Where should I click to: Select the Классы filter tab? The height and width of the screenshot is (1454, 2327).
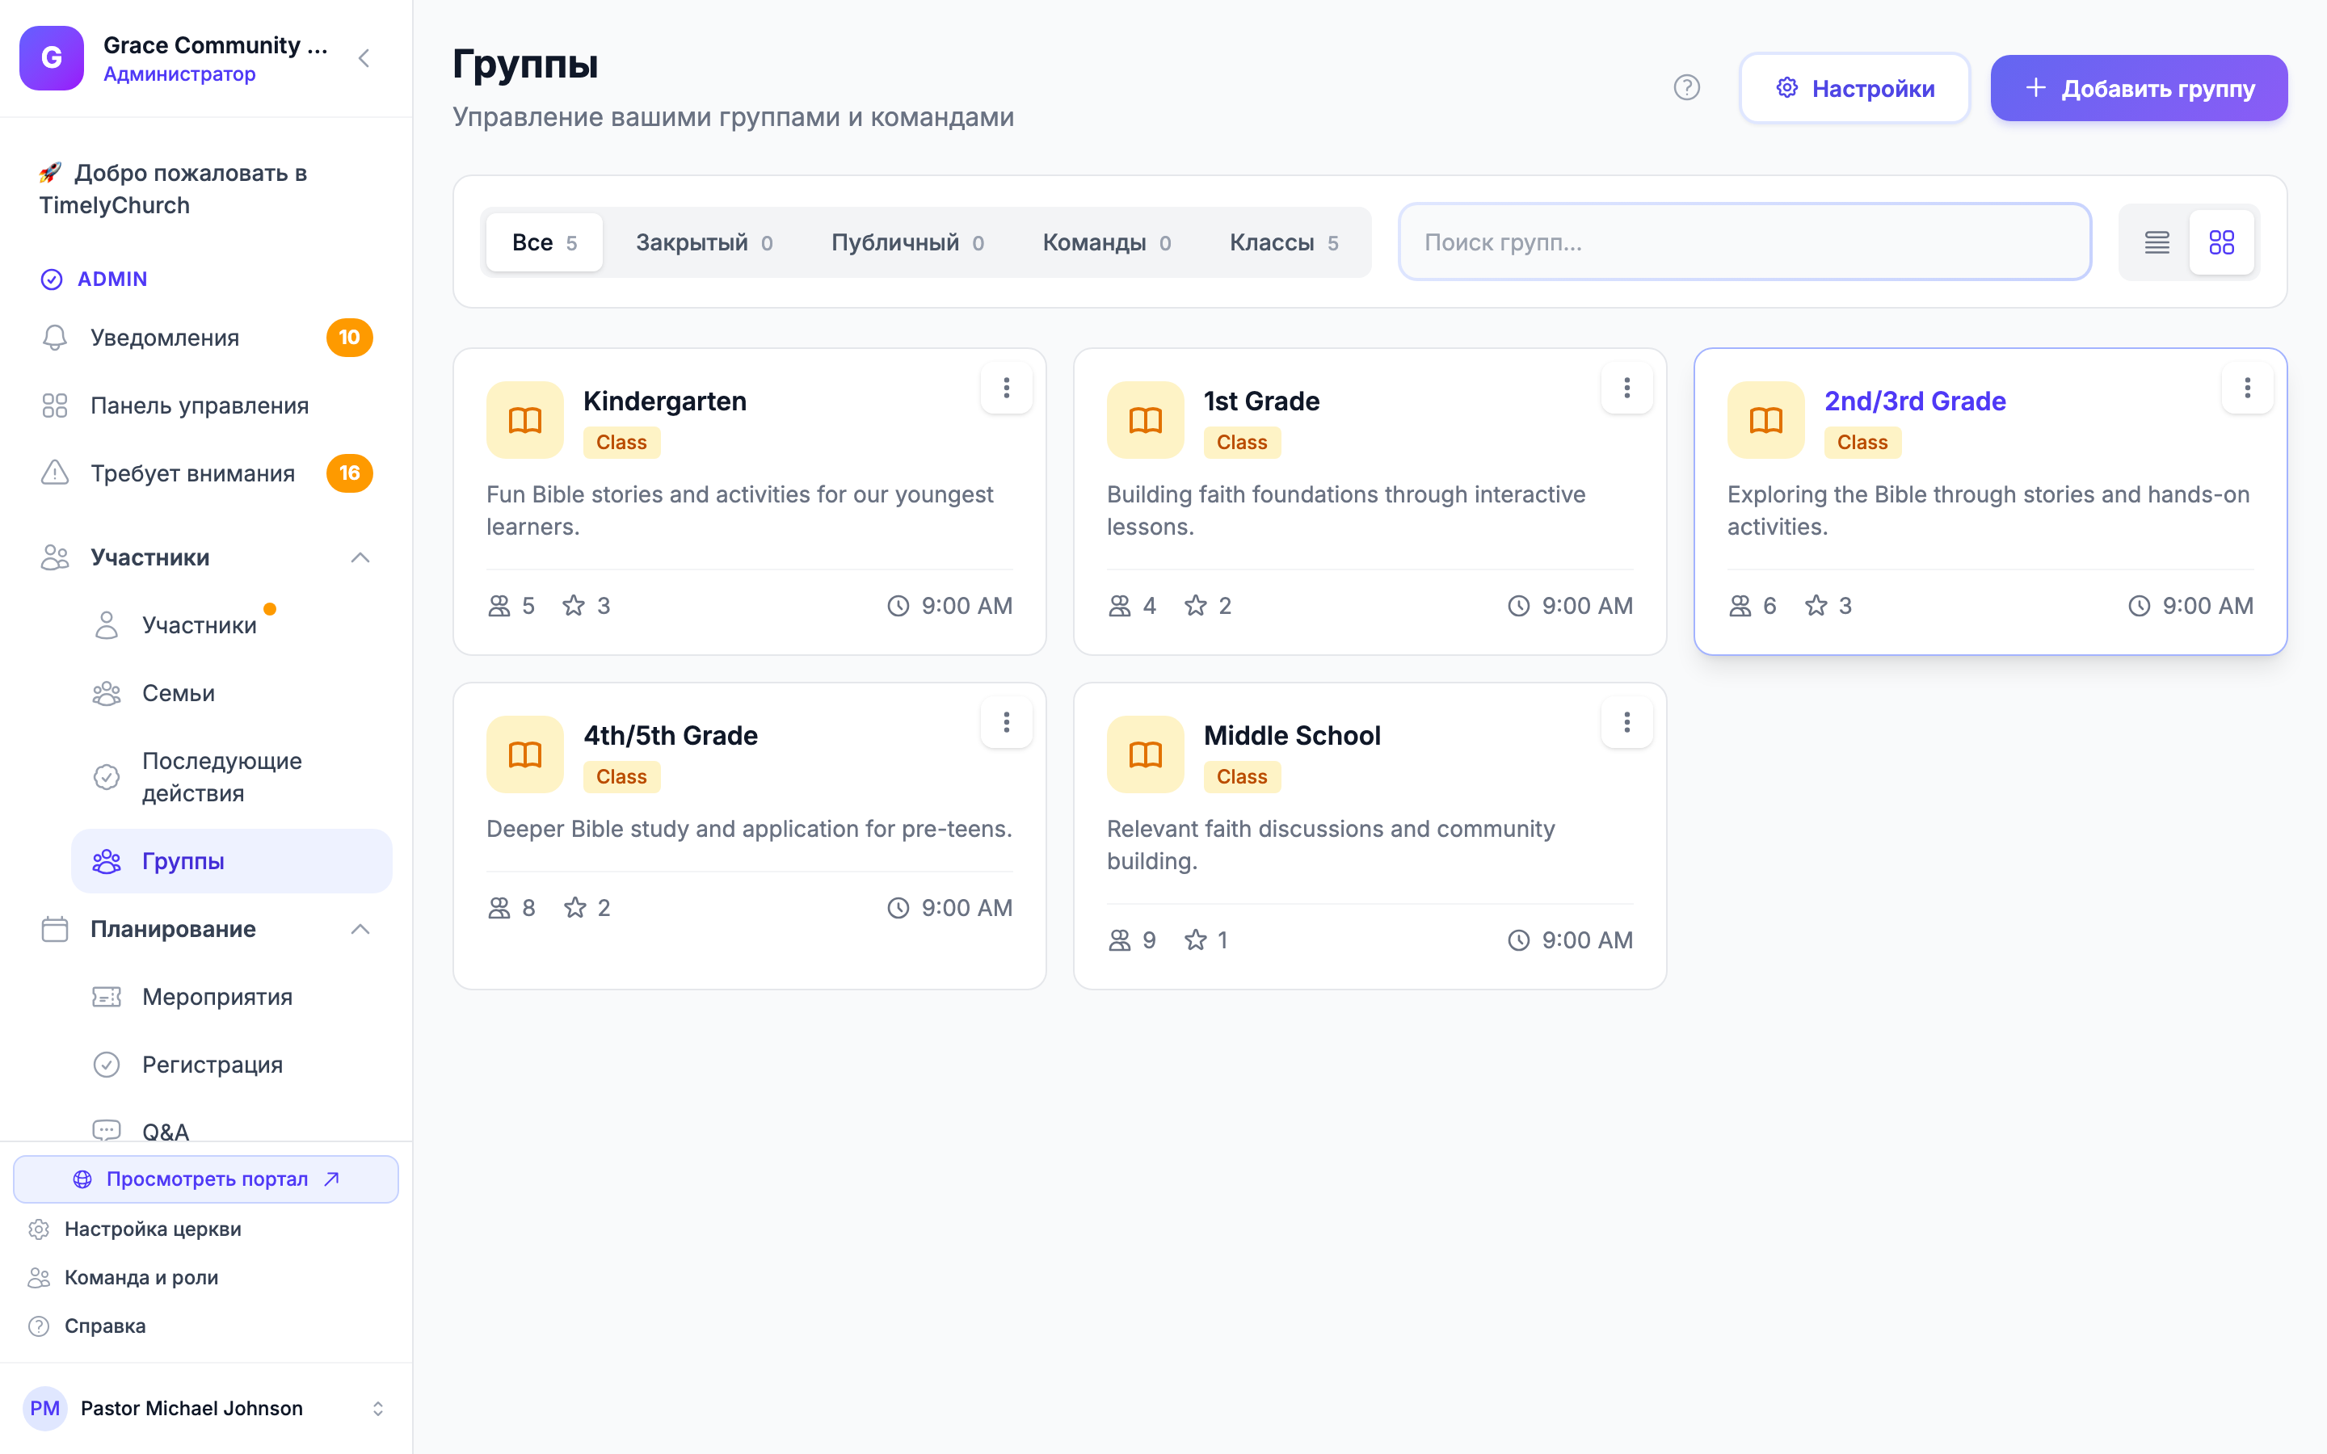point(1284,242)
